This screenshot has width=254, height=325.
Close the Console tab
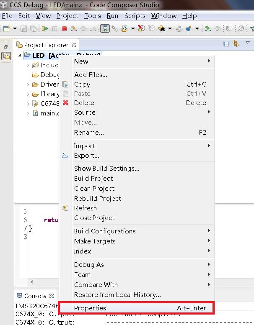click(x=52, y=296)
